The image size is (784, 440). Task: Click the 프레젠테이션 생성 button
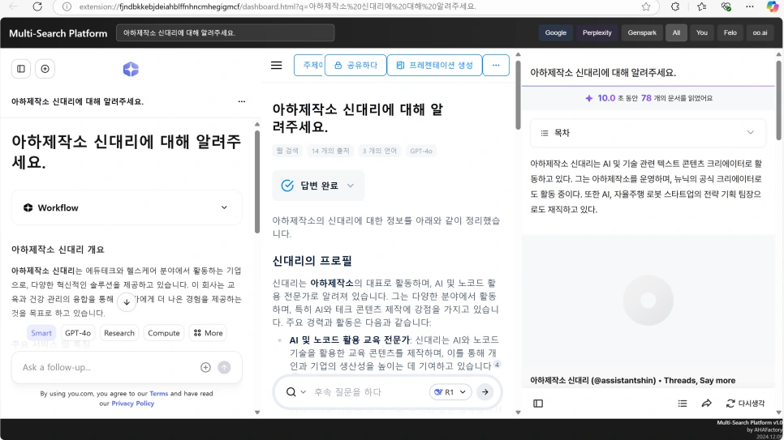click(x=434, y=66)
